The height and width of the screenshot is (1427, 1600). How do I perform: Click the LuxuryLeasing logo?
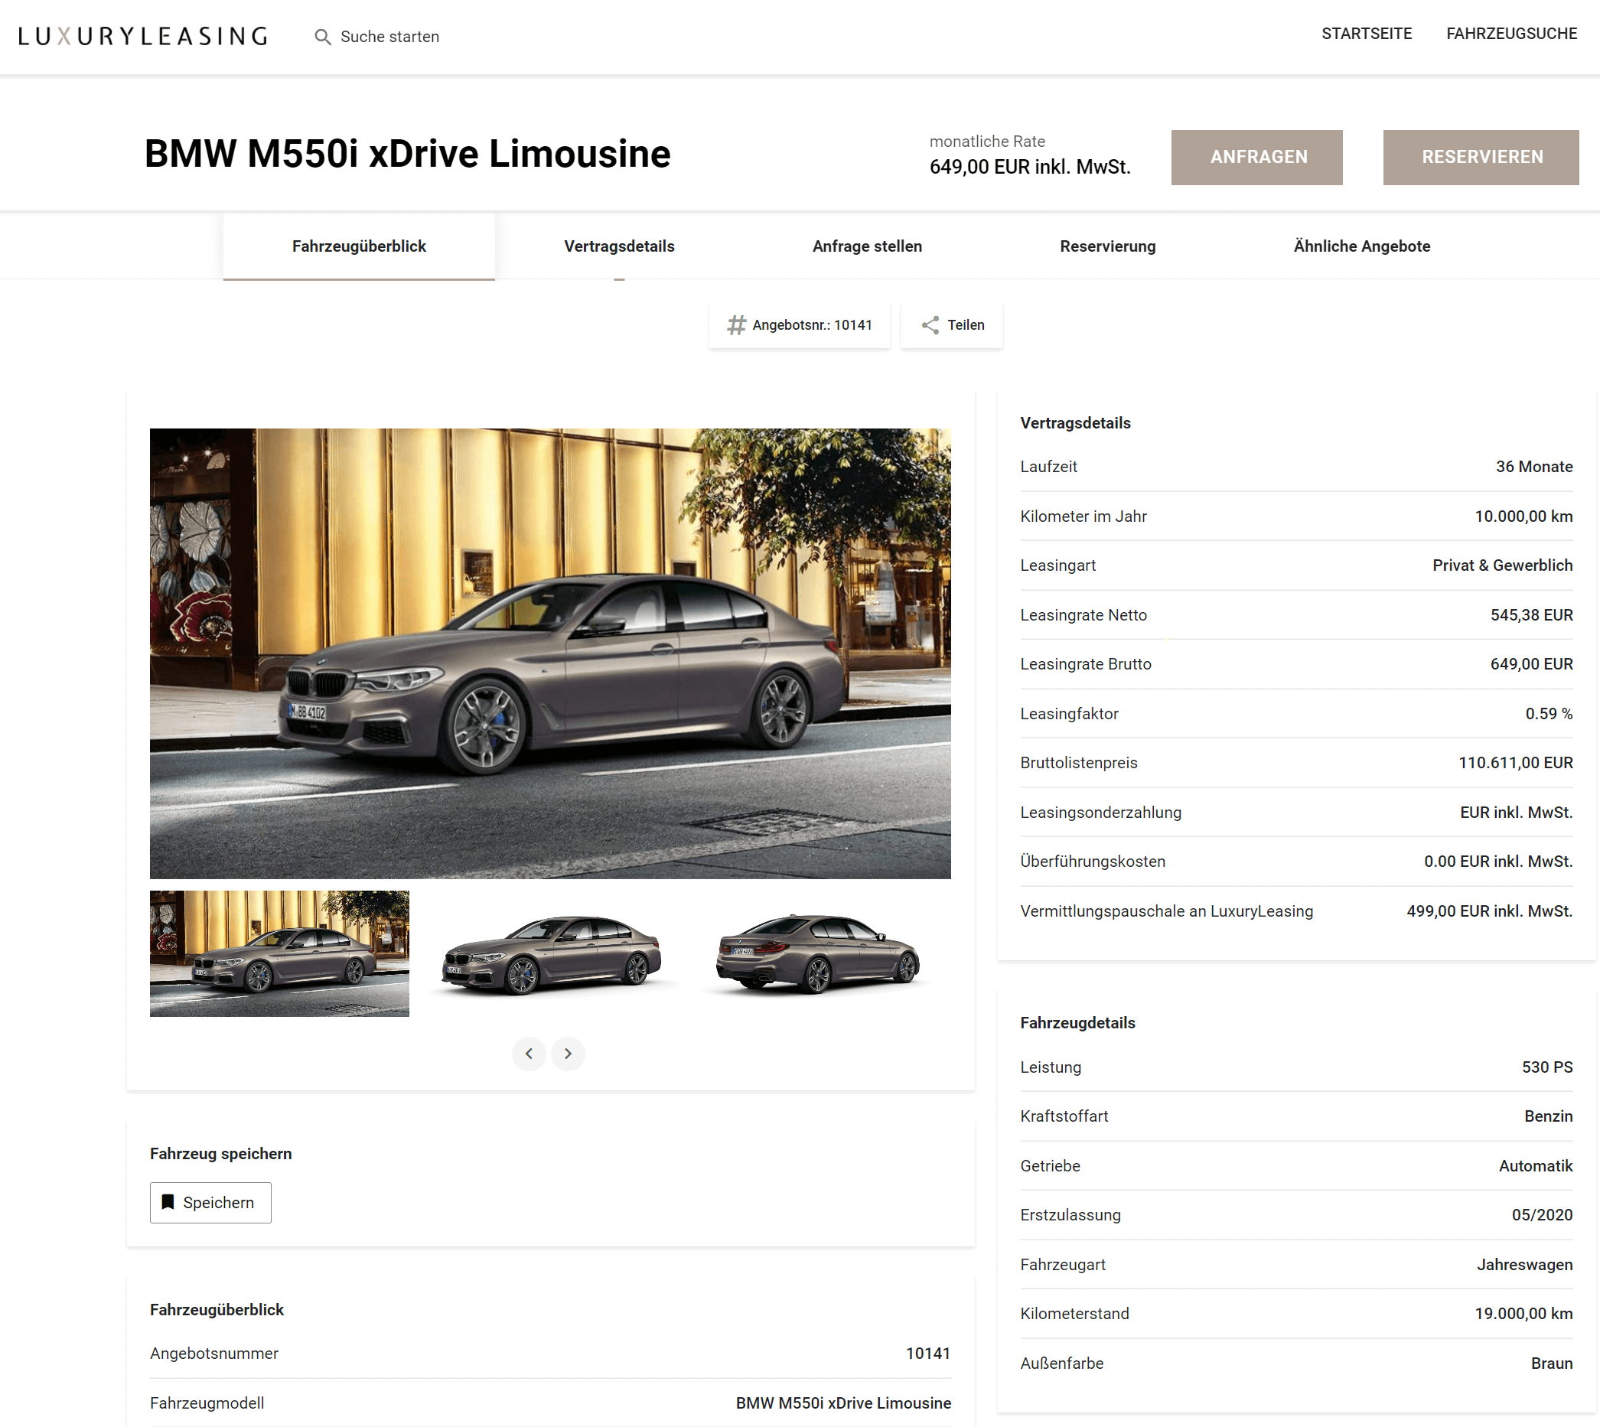142,36
